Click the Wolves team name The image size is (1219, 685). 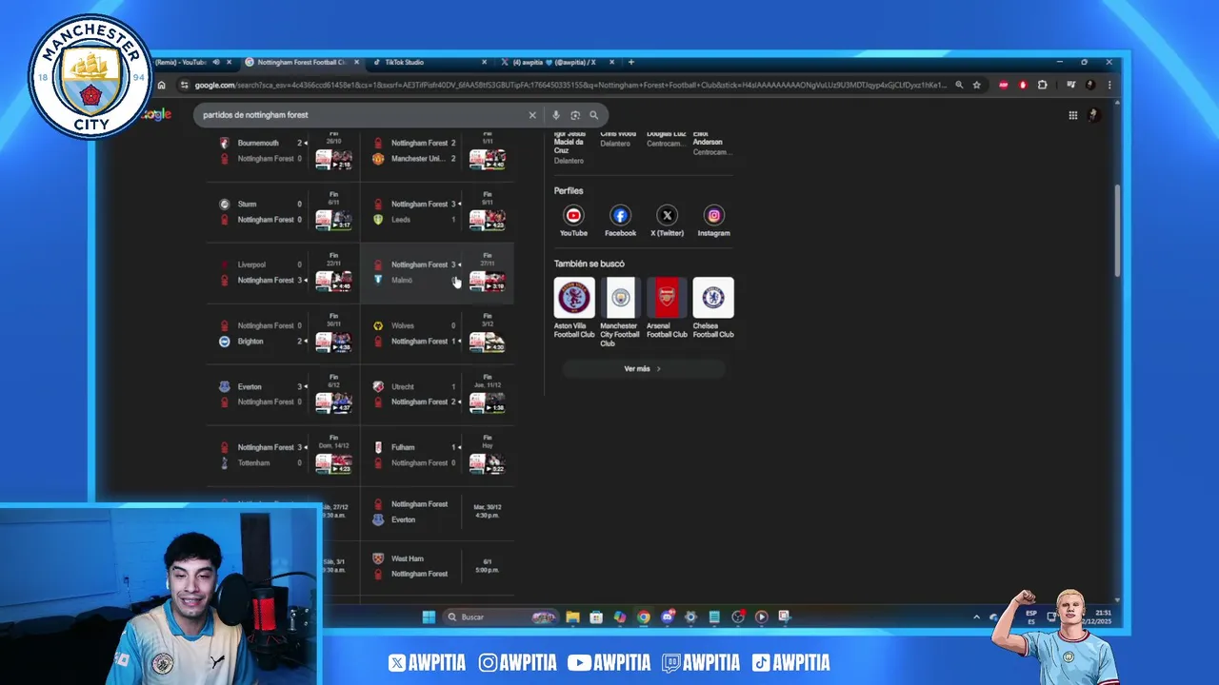coord(402,325)
